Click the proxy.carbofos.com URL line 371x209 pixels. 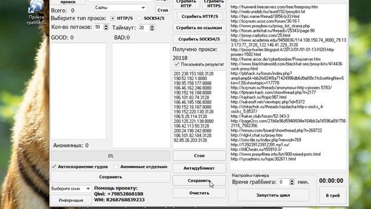[260, 35]
